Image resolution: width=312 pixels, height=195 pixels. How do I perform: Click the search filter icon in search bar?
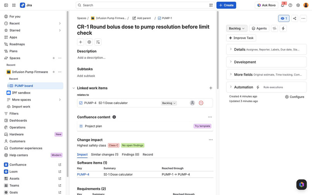coord(211,5)
